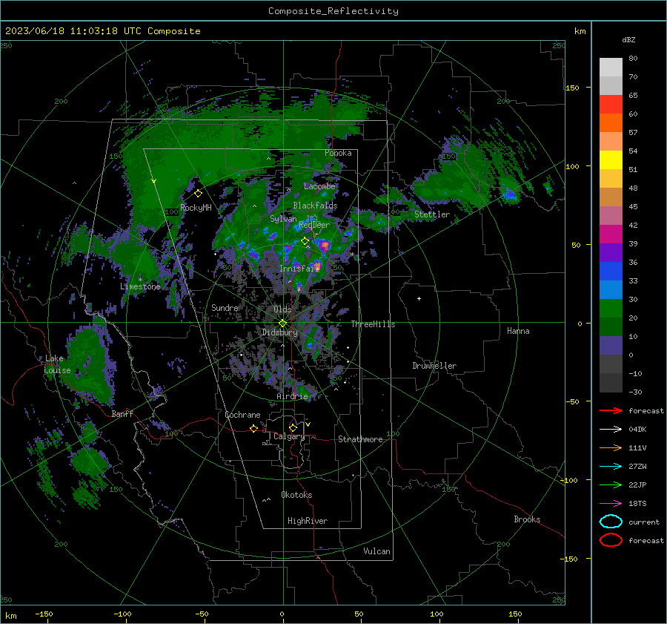Image resolution: width=667 pixels, height=624 pixels.
Task: Click the white 04DK arrow legend icon
Action: point(611,430)
